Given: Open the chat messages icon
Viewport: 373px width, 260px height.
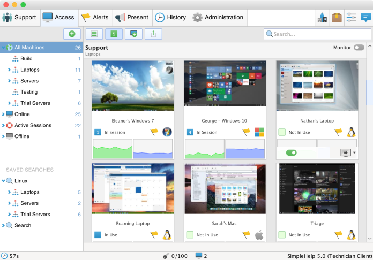Looking at the screenshot, I should [x=365, y=17].
